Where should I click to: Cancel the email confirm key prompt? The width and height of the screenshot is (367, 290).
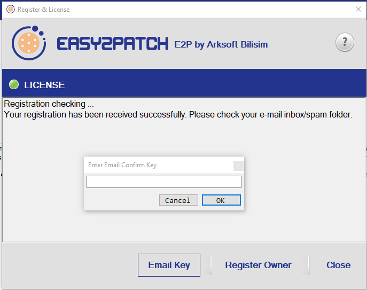pos(178,200)
